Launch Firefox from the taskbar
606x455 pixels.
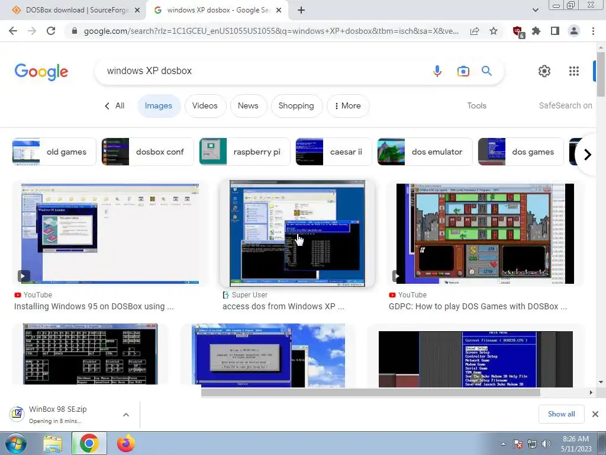click(x=125, y=443)
